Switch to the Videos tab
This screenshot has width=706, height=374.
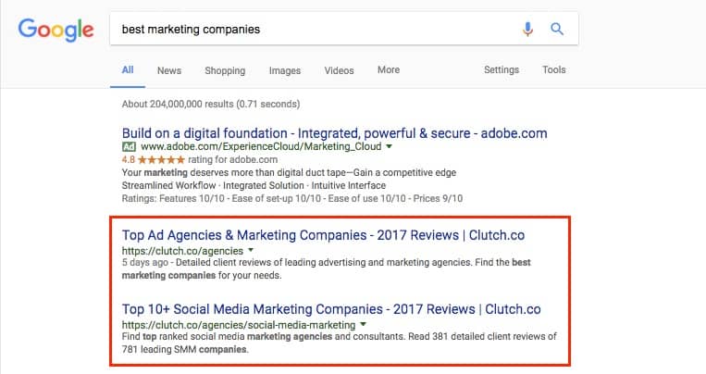(339, 70)
